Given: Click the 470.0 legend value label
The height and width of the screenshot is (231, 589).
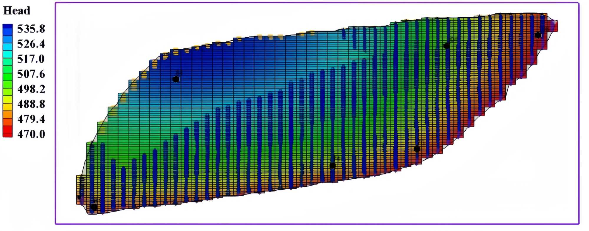Looking at the screenshot, I should [31, 134].
